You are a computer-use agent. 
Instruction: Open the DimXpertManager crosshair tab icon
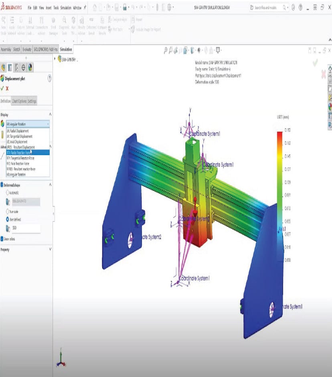coord(23,68)
